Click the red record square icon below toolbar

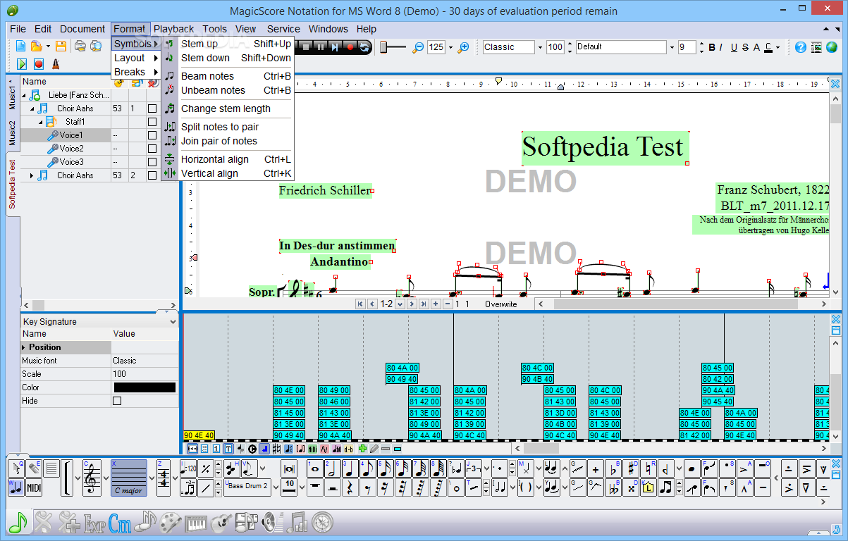tap(38, 63)
